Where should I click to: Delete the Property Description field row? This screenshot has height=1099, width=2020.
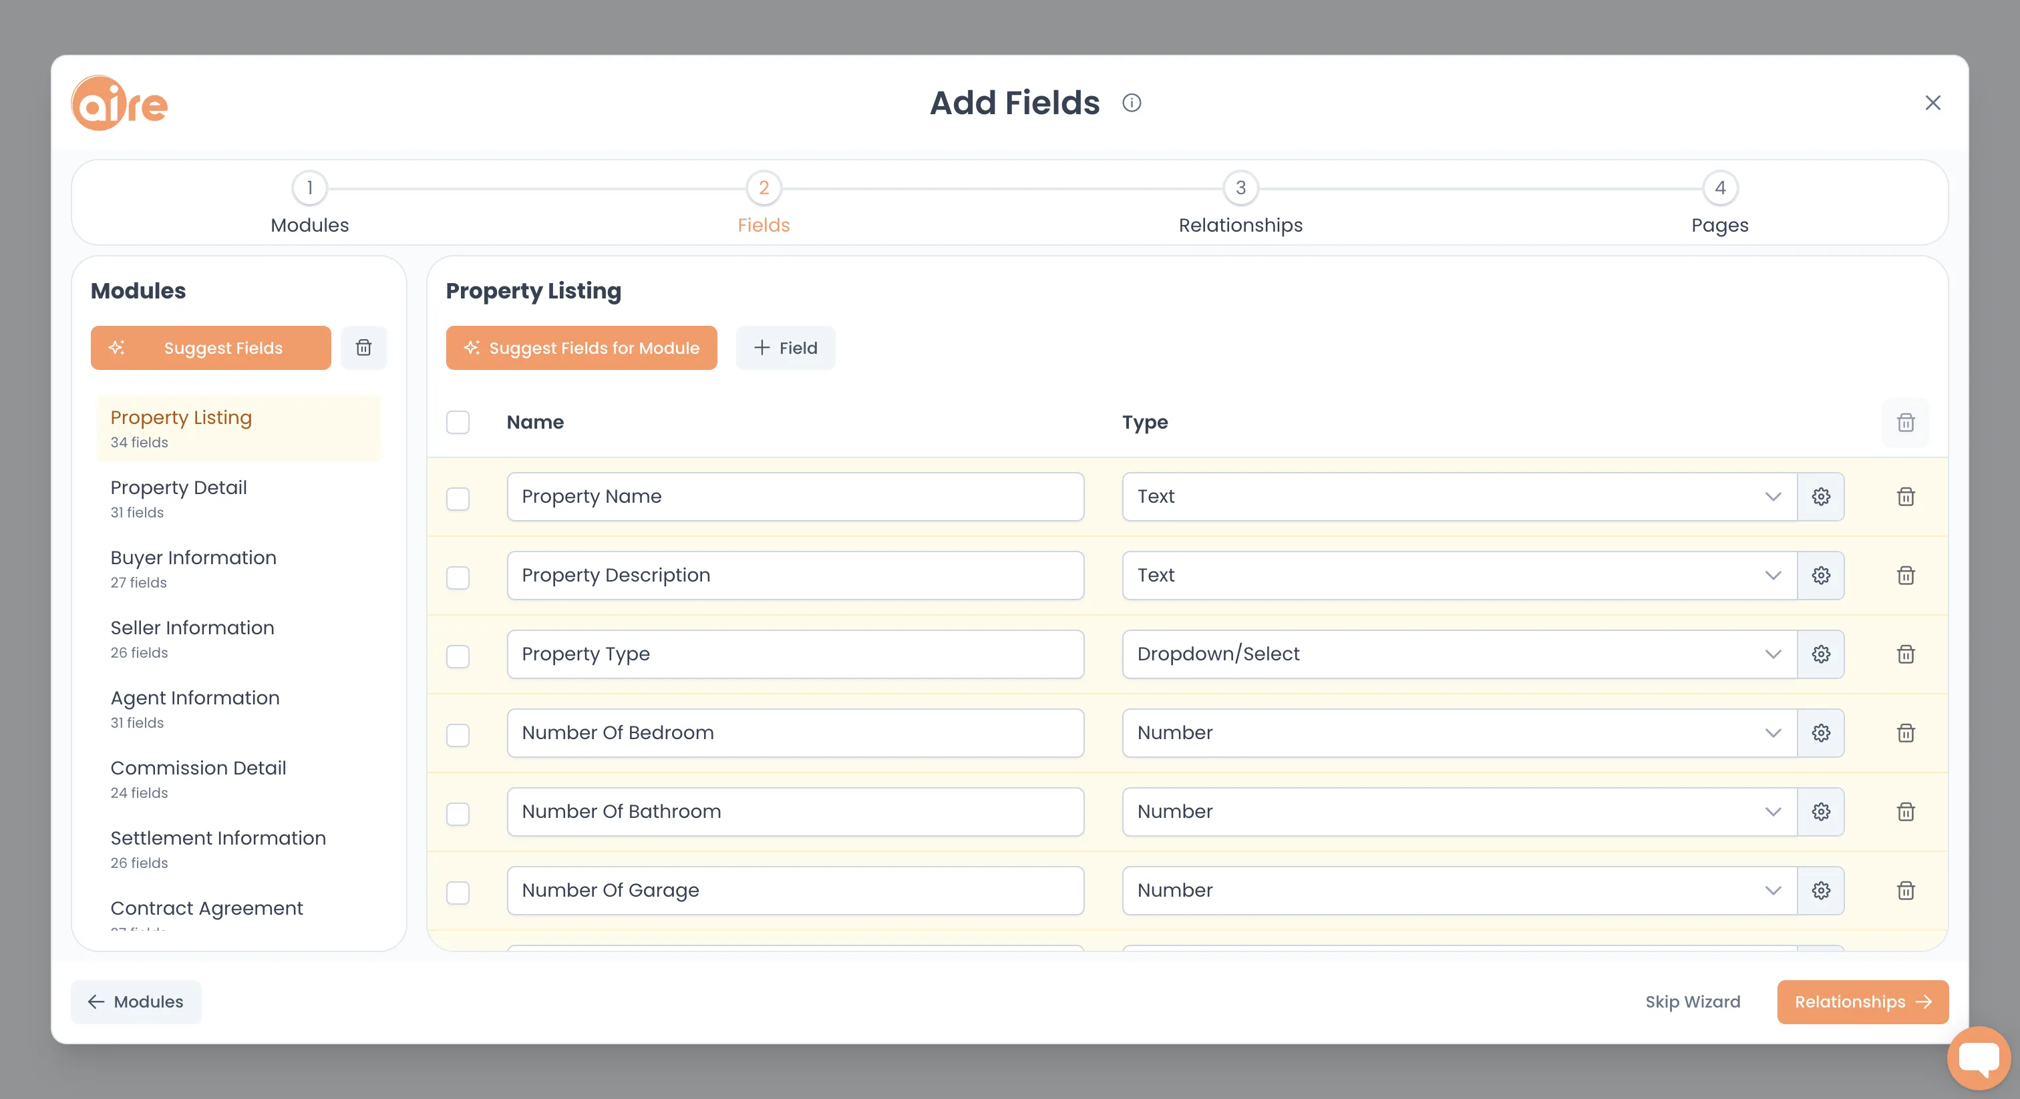point(1906,576)
